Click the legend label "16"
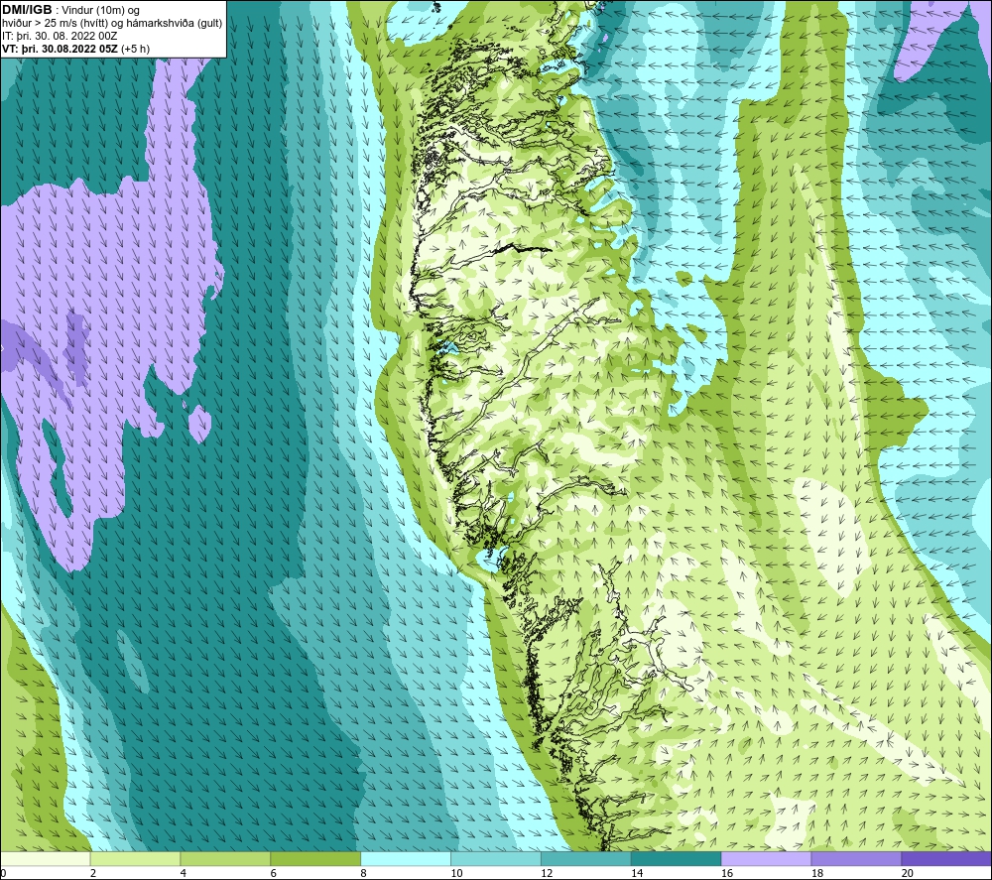 (x=727, y=873)
